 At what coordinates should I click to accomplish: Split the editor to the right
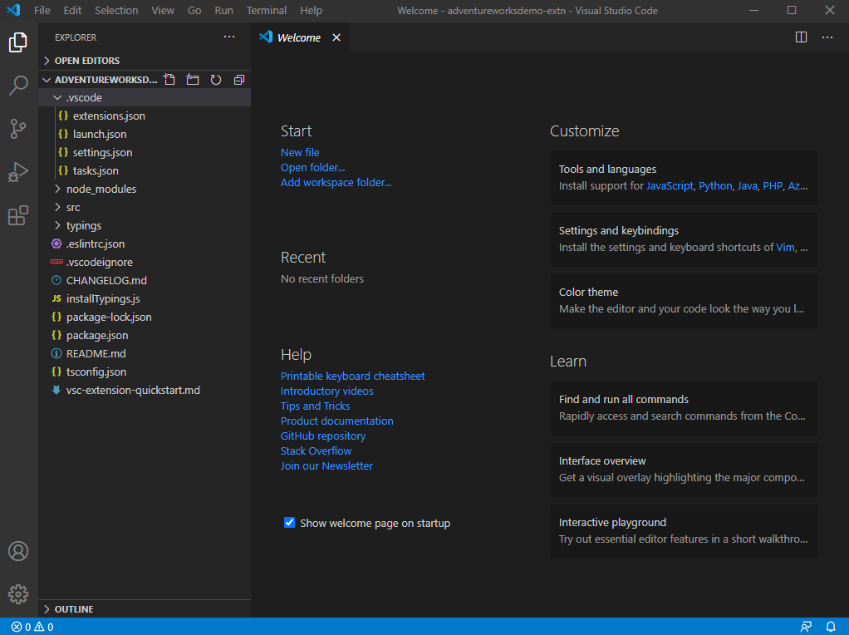[801, 37]
